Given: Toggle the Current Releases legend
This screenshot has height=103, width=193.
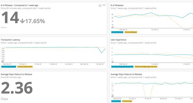Looking at the screenshot, I should pos(117,32).
